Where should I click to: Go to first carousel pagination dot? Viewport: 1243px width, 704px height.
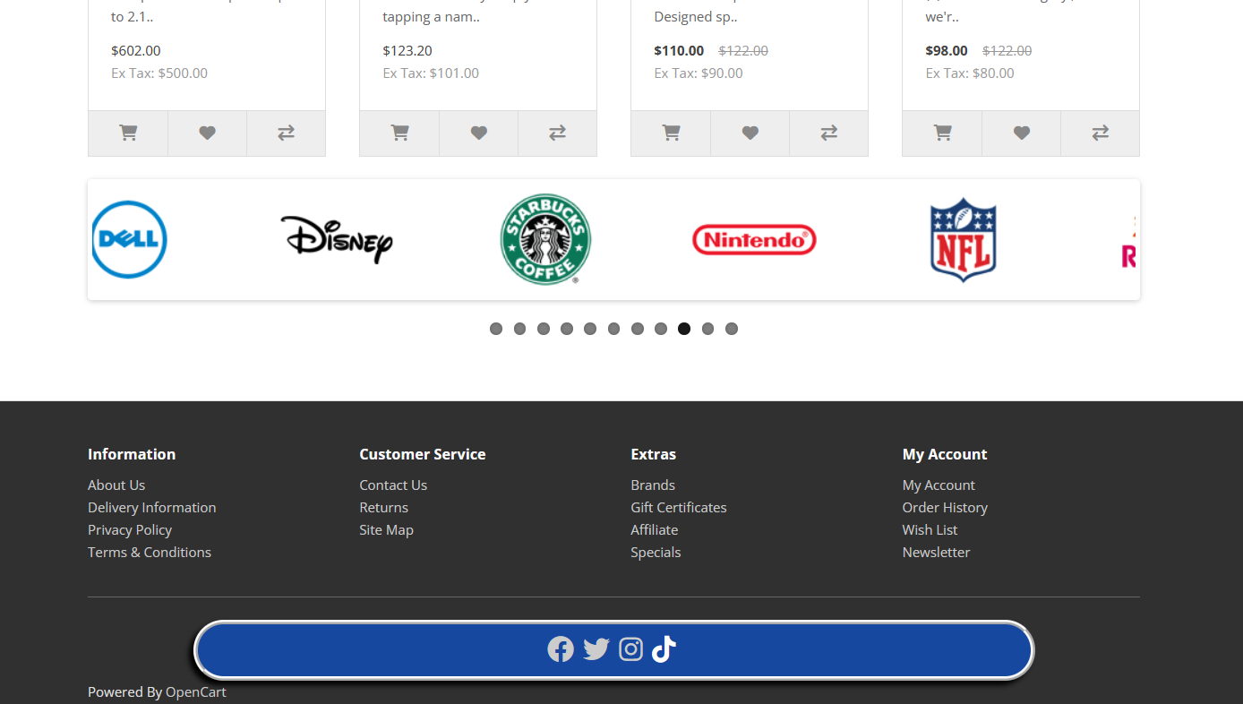[x=496, y=329]
